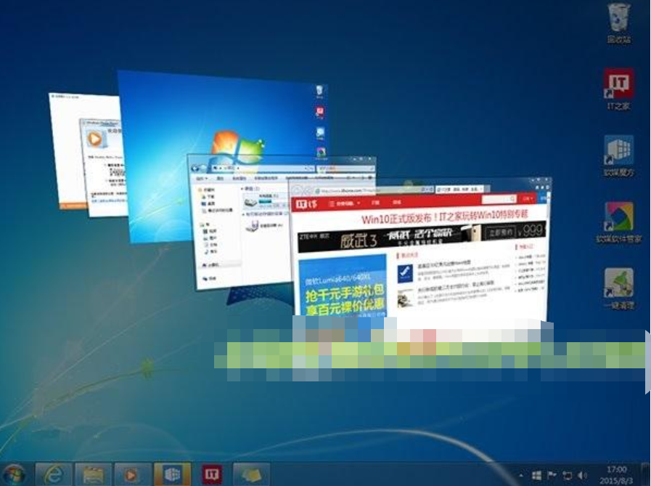Click the network tray icon
The height and width of the screenshot is (486, 651).
coord(567,475)
